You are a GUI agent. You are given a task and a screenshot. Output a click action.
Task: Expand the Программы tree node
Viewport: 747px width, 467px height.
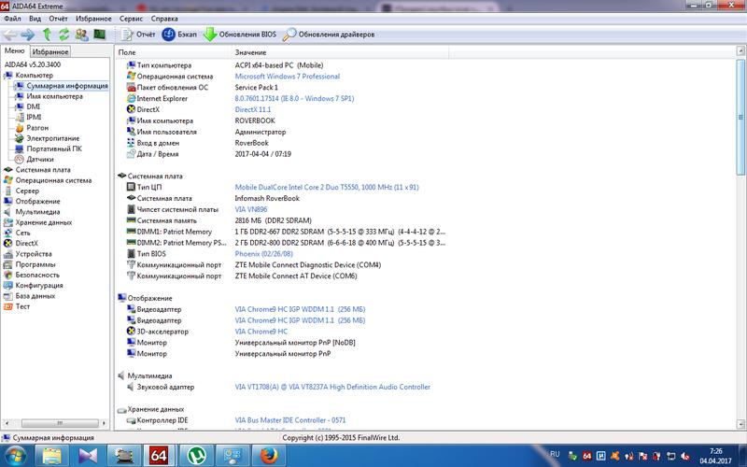pyautogui.click(x=35, y=264)
